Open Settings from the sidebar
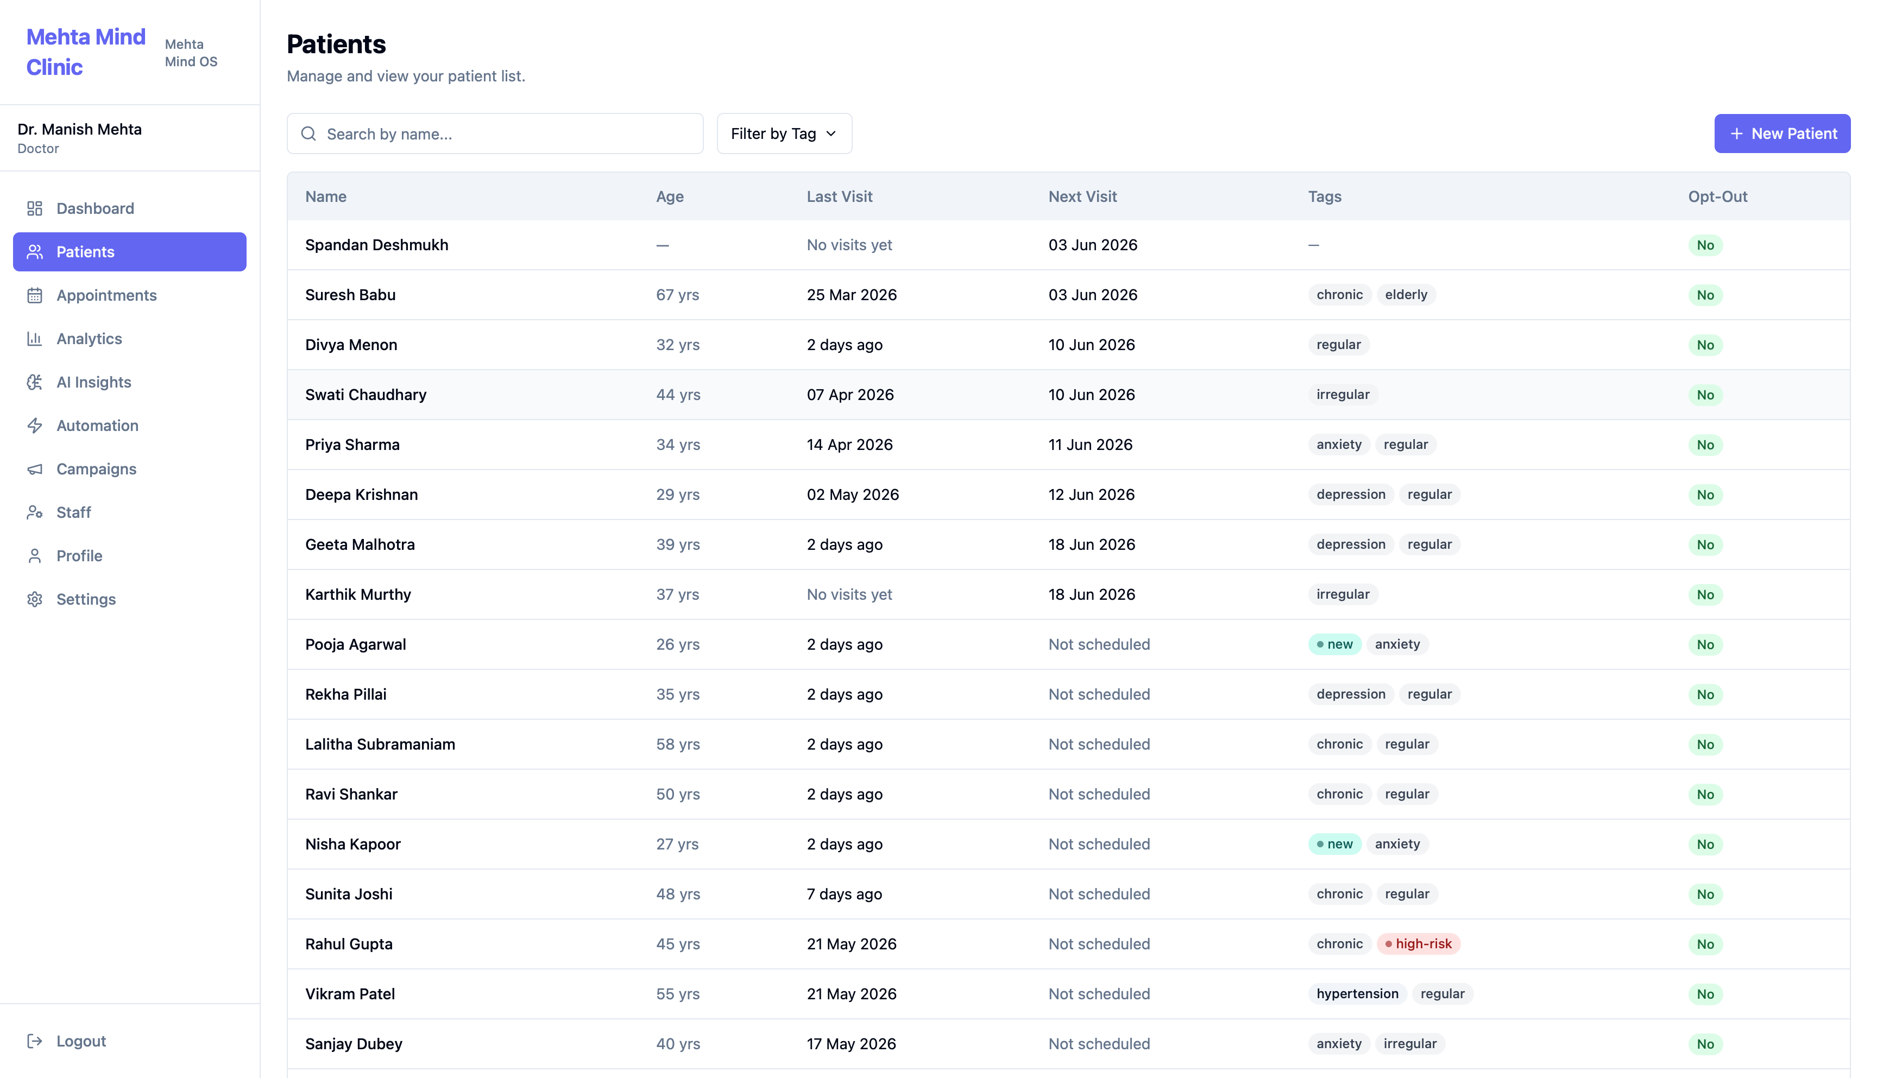The width and height of the screenshot is (1877, 1078). pos(130,599)
